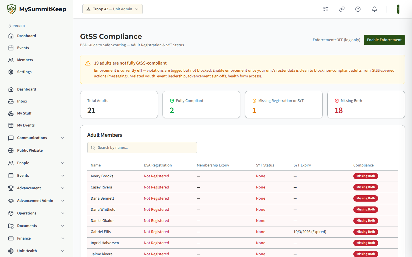Screen dimensions: 412x257
Task: Expand the Advancement Admin chevron
Action: (x=63, y=201)
